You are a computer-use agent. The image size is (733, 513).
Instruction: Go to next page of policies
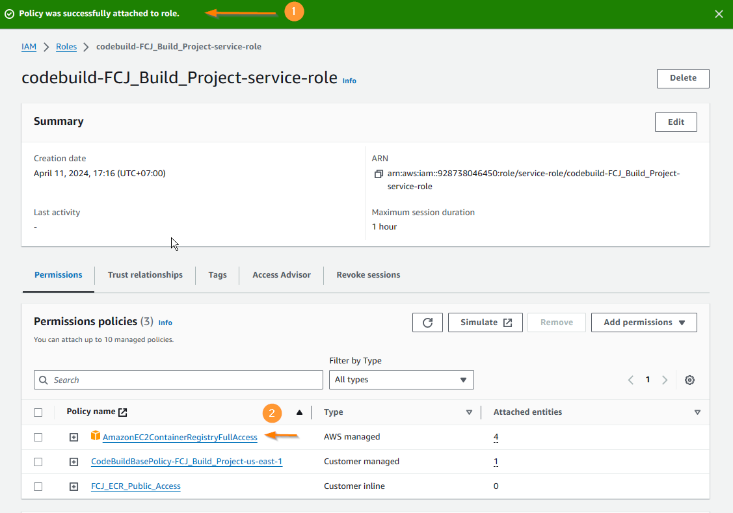[664, 380]
